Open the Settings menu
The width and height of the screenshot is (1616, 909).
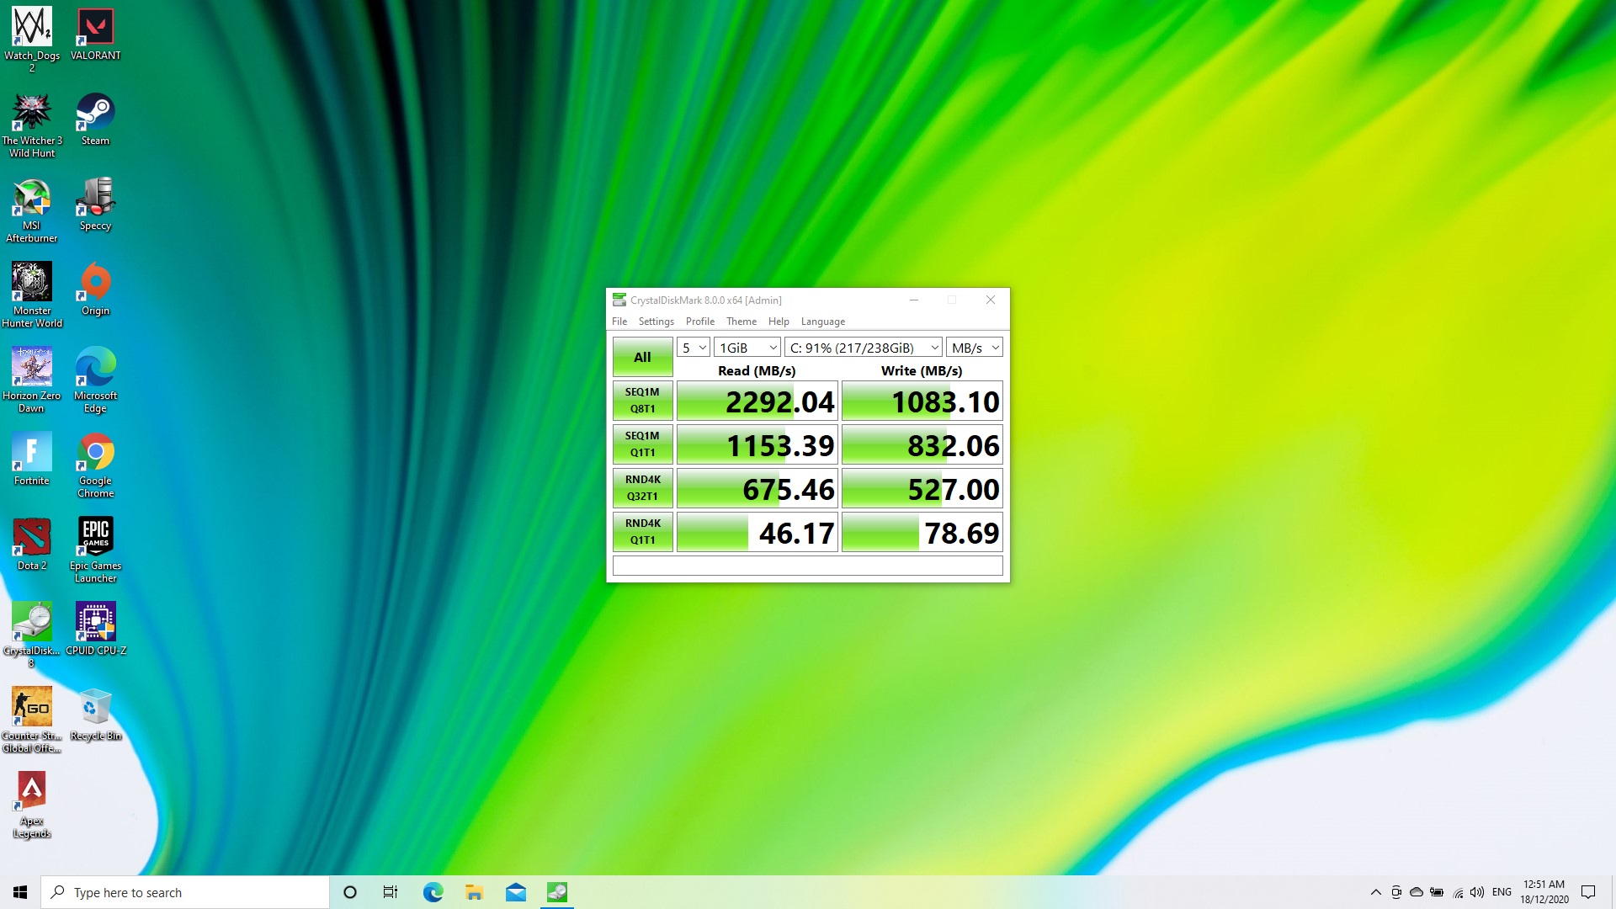pyautogui.click(x=656, y=322)
